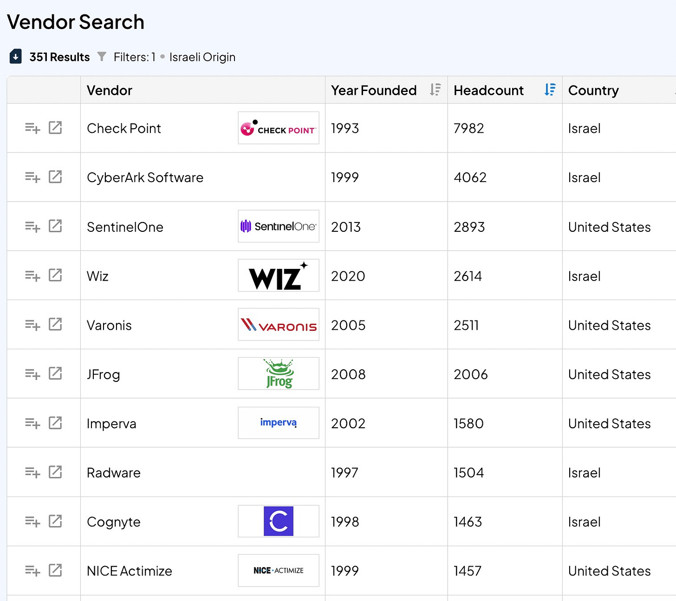
Task: Open Radware external link icon
Action: pos(55,472)
